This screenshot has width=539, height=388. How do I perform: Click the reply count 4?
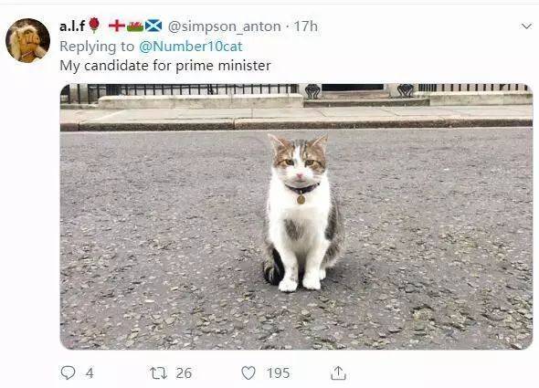pos(90,372)
